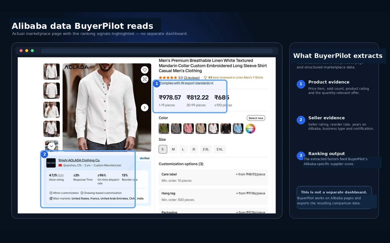
Task: Pick the custom color wheel swatch
Action: (x=250, y=128)
